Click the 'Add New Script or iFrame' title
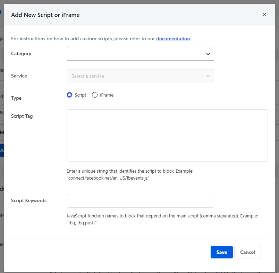 [45, 15]
